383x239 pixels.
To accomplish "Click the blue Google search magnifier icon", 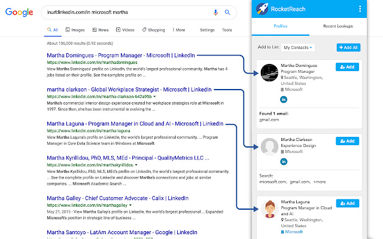I will pos(227,12).
